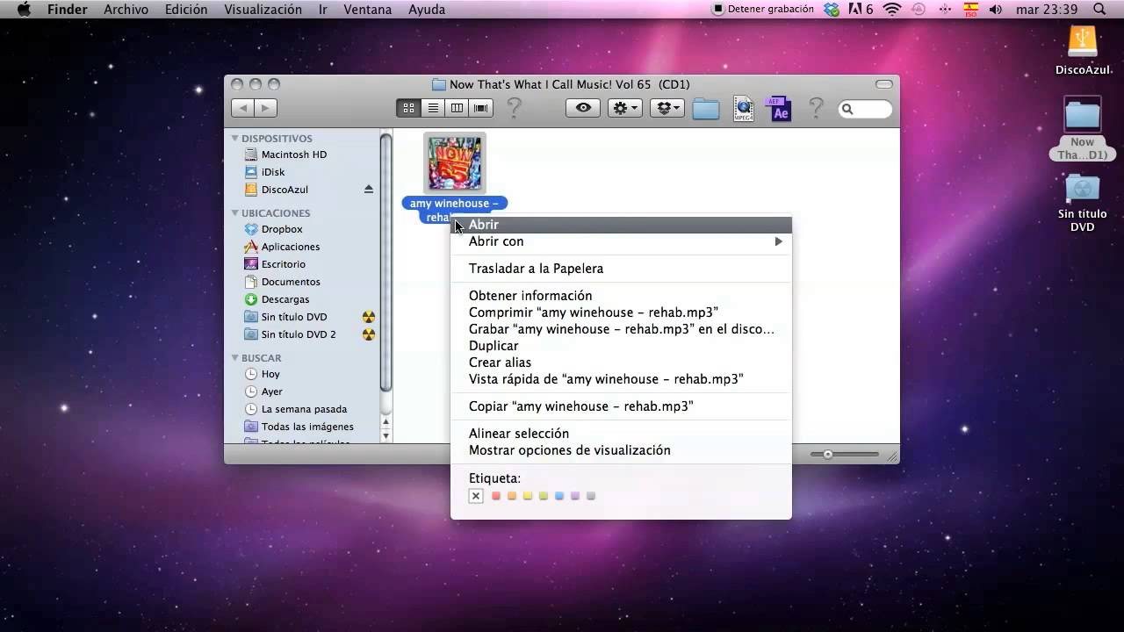Apply the orange label color
Viewport: 1124px width, 632px height.
pos(512,496)
